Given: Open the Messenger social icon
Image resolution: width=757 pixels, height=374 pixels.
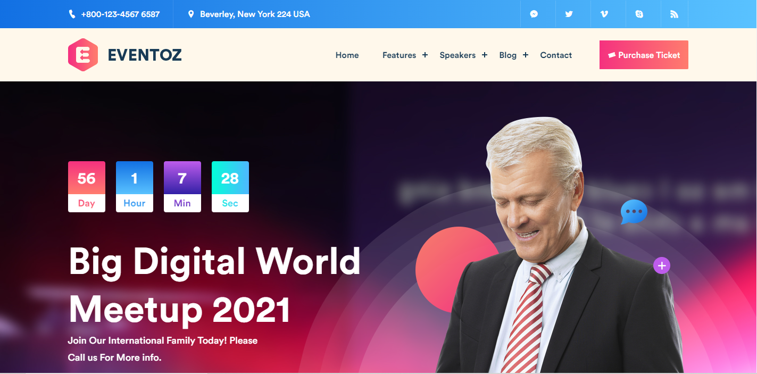Looking at the screenshot, I should point(534,14).
